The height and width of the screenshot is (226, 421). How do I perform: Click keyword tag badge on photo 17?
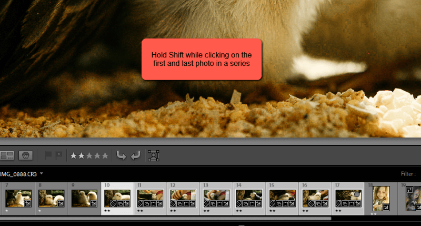[x=338, y=204]
